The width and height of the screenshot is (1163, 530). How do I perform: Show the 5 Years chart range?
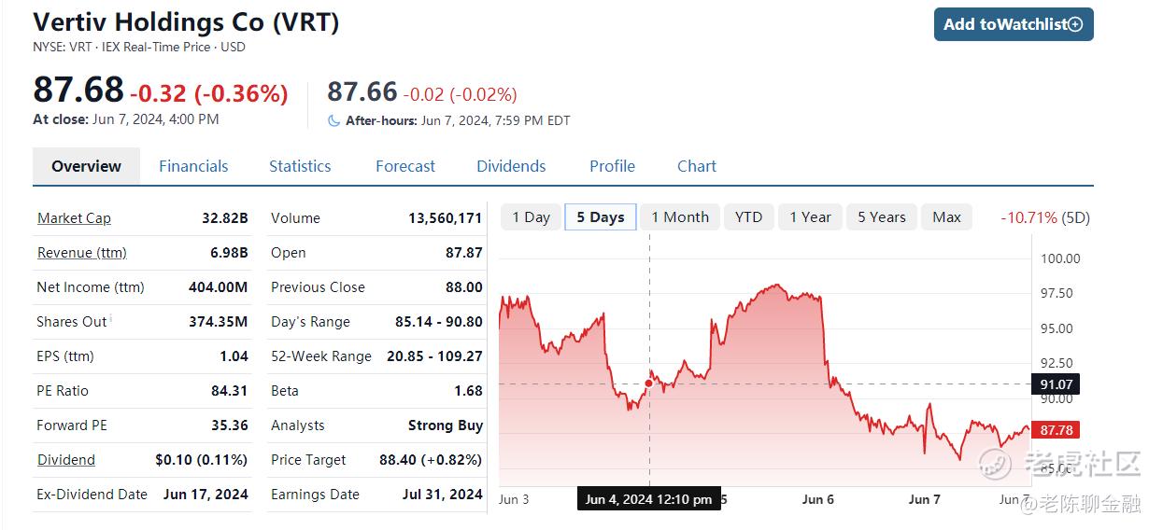[x=882, y=217]
